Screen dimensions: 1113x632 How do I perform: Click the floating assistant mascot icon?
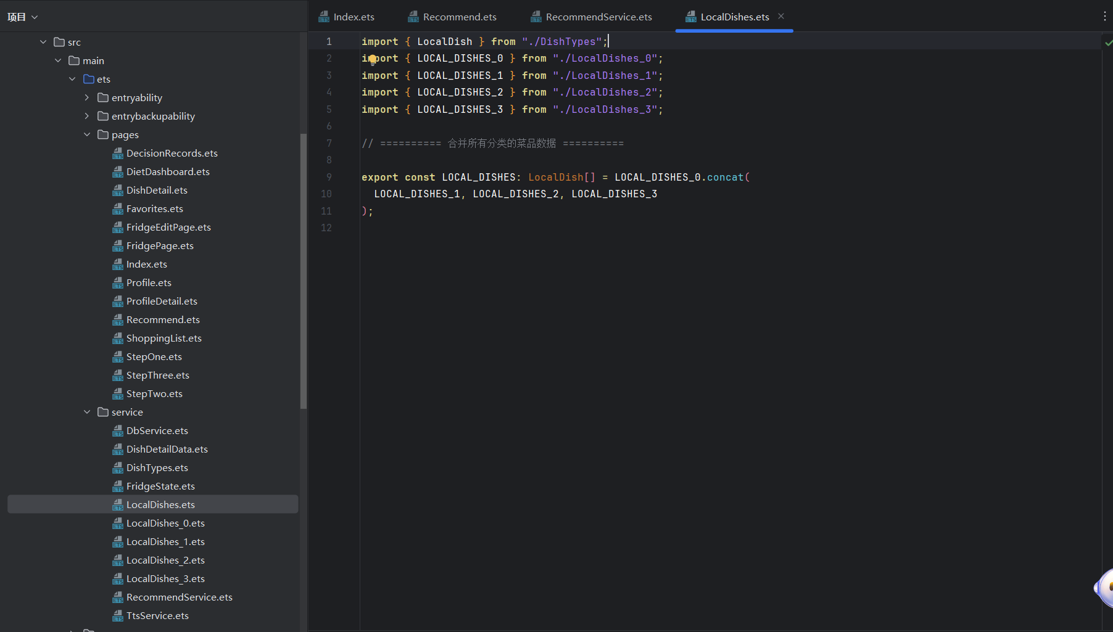click(x=1104, y=588)
